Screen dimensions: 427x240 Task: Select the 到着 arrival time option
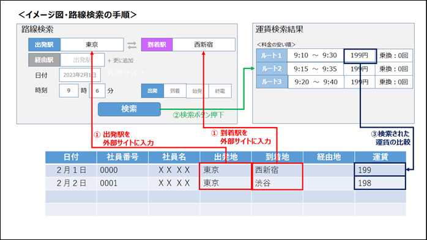(175, 91)
